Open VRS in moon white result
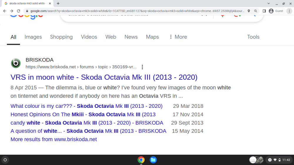The height and width of the screenshot is (165, 294). pyautogui.click(x=104, y=77)
